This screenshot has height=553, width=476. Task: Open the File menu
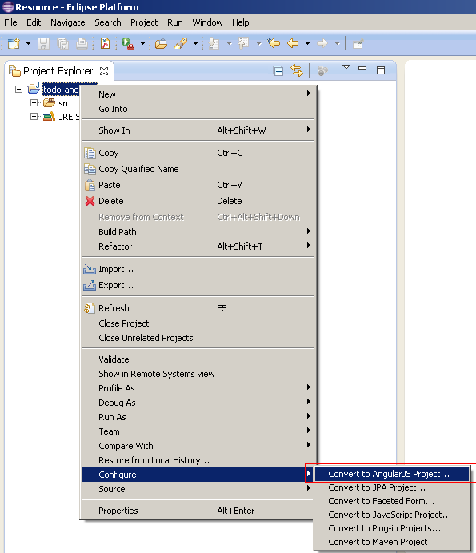(10, 22)
